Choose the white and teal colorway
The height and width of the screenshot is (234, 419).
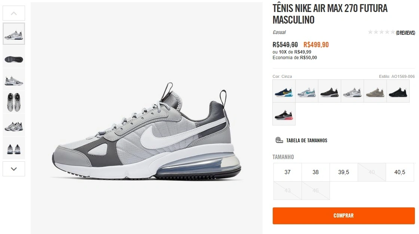(307, 91)
